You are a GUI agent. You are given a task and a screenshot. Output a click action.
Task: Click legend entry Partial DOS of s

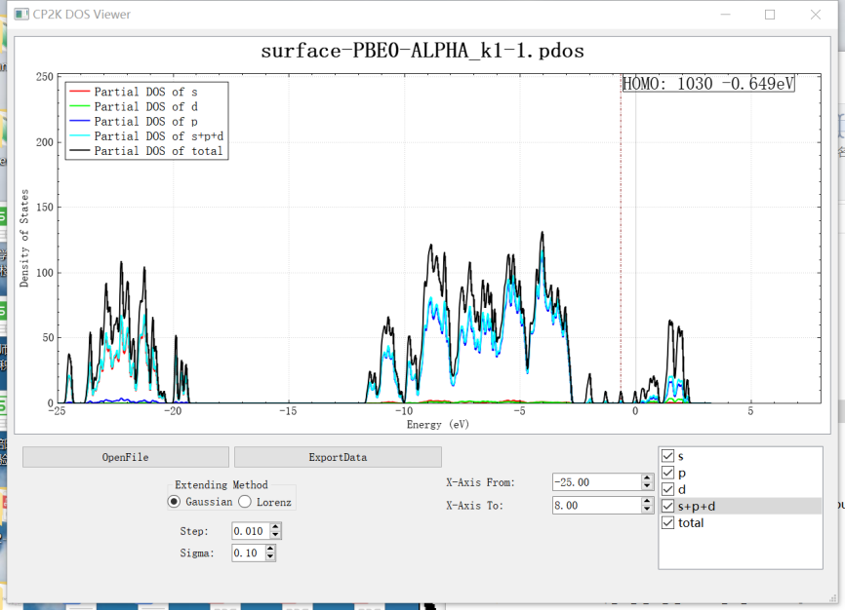coord(145,92)
